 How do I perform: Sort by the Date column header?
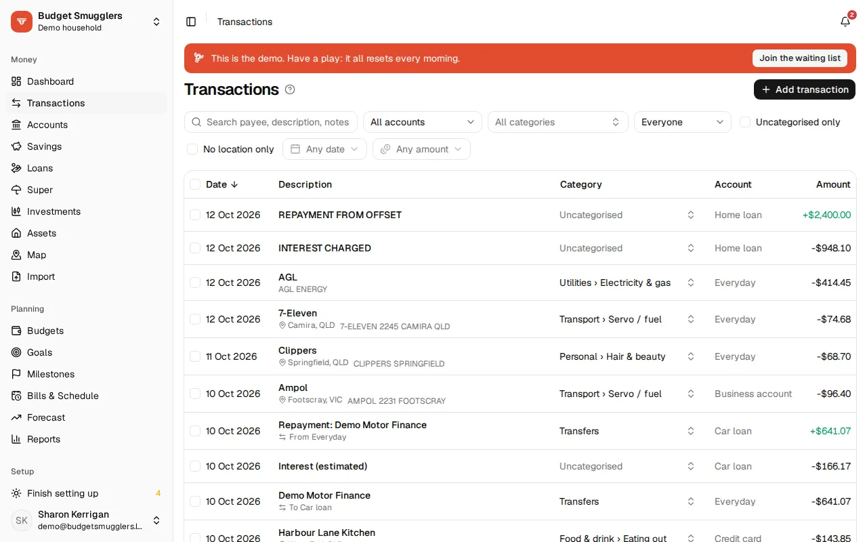pyautogui.click(x=222, y=184)
